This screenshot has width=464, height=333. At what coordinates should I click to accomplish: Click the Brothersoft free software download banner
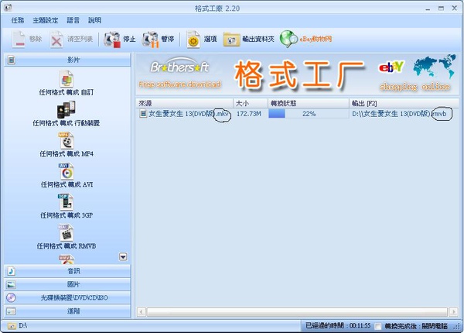(179, 74)
